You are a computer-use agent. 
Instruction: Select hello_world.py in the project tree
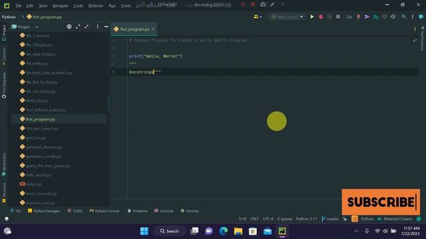point(39,175)
